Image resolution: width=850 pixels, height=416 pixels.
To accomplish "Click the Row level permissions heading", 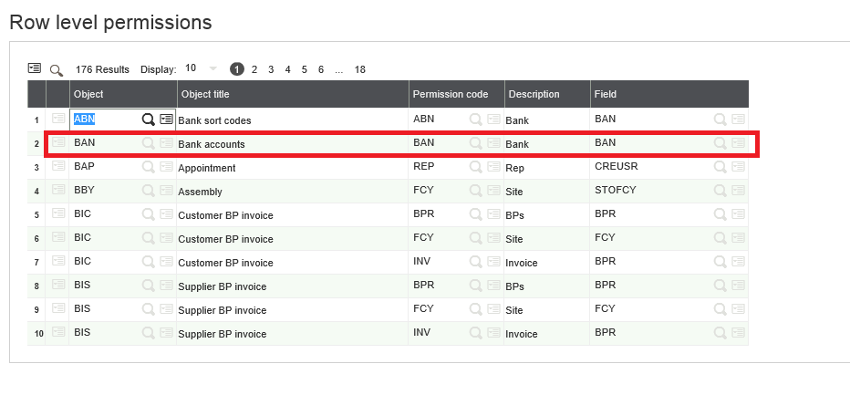I will 110,22.
